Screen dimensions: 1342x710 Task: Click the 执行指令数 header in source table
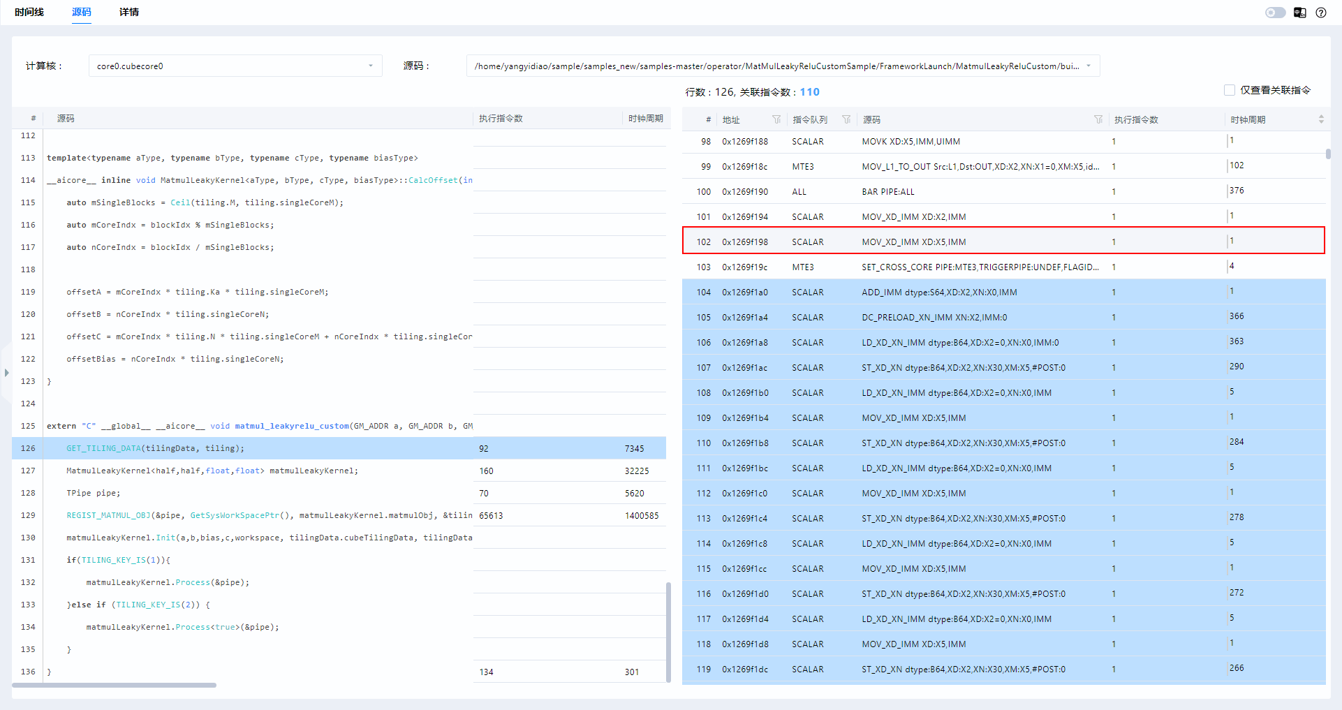point(501,119)
